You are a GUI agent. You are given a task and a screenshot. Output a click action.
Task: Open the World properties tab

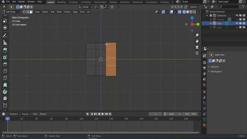coord(204,85)
